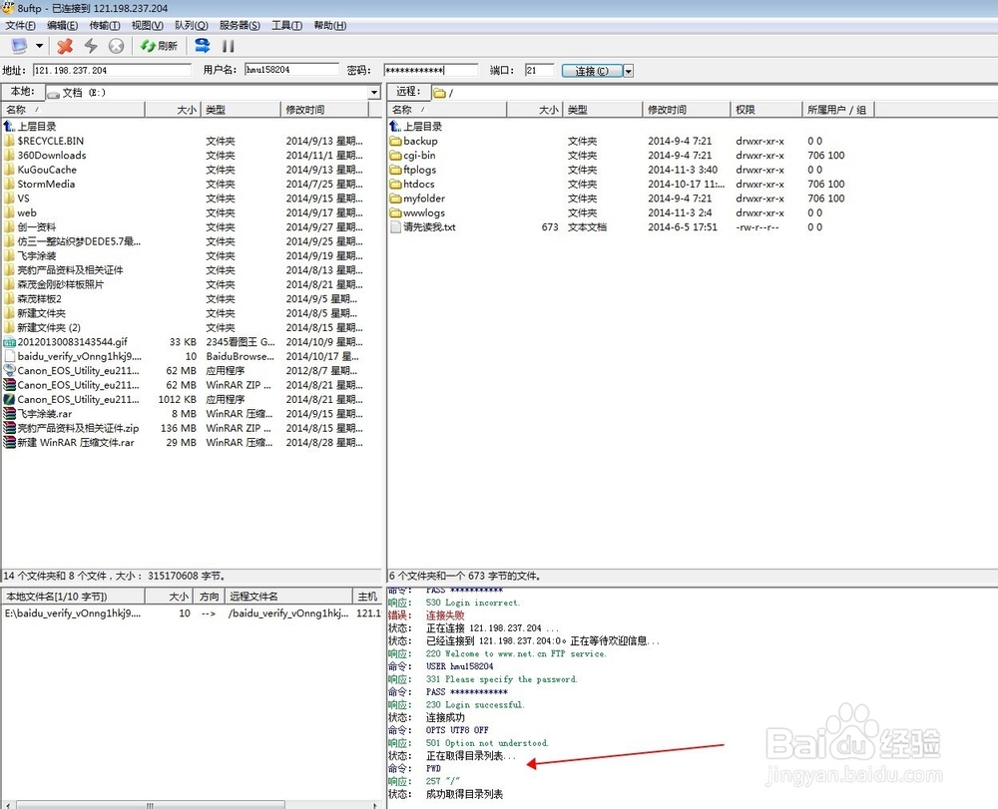Open the 队列(Q) menu

pyautogui.click(x=191, y=26)
